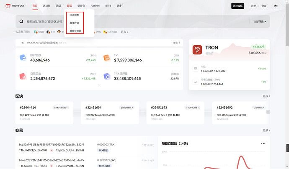Click the orange TVL icon
Image resolution: width=289 pixels, height=169 pixels.
coord(107,58)
